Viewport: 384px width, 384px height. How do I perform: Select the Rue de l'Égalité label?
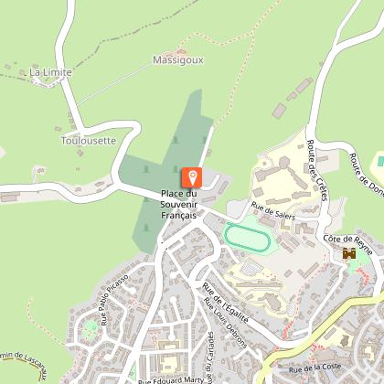[x=226, y=303]
